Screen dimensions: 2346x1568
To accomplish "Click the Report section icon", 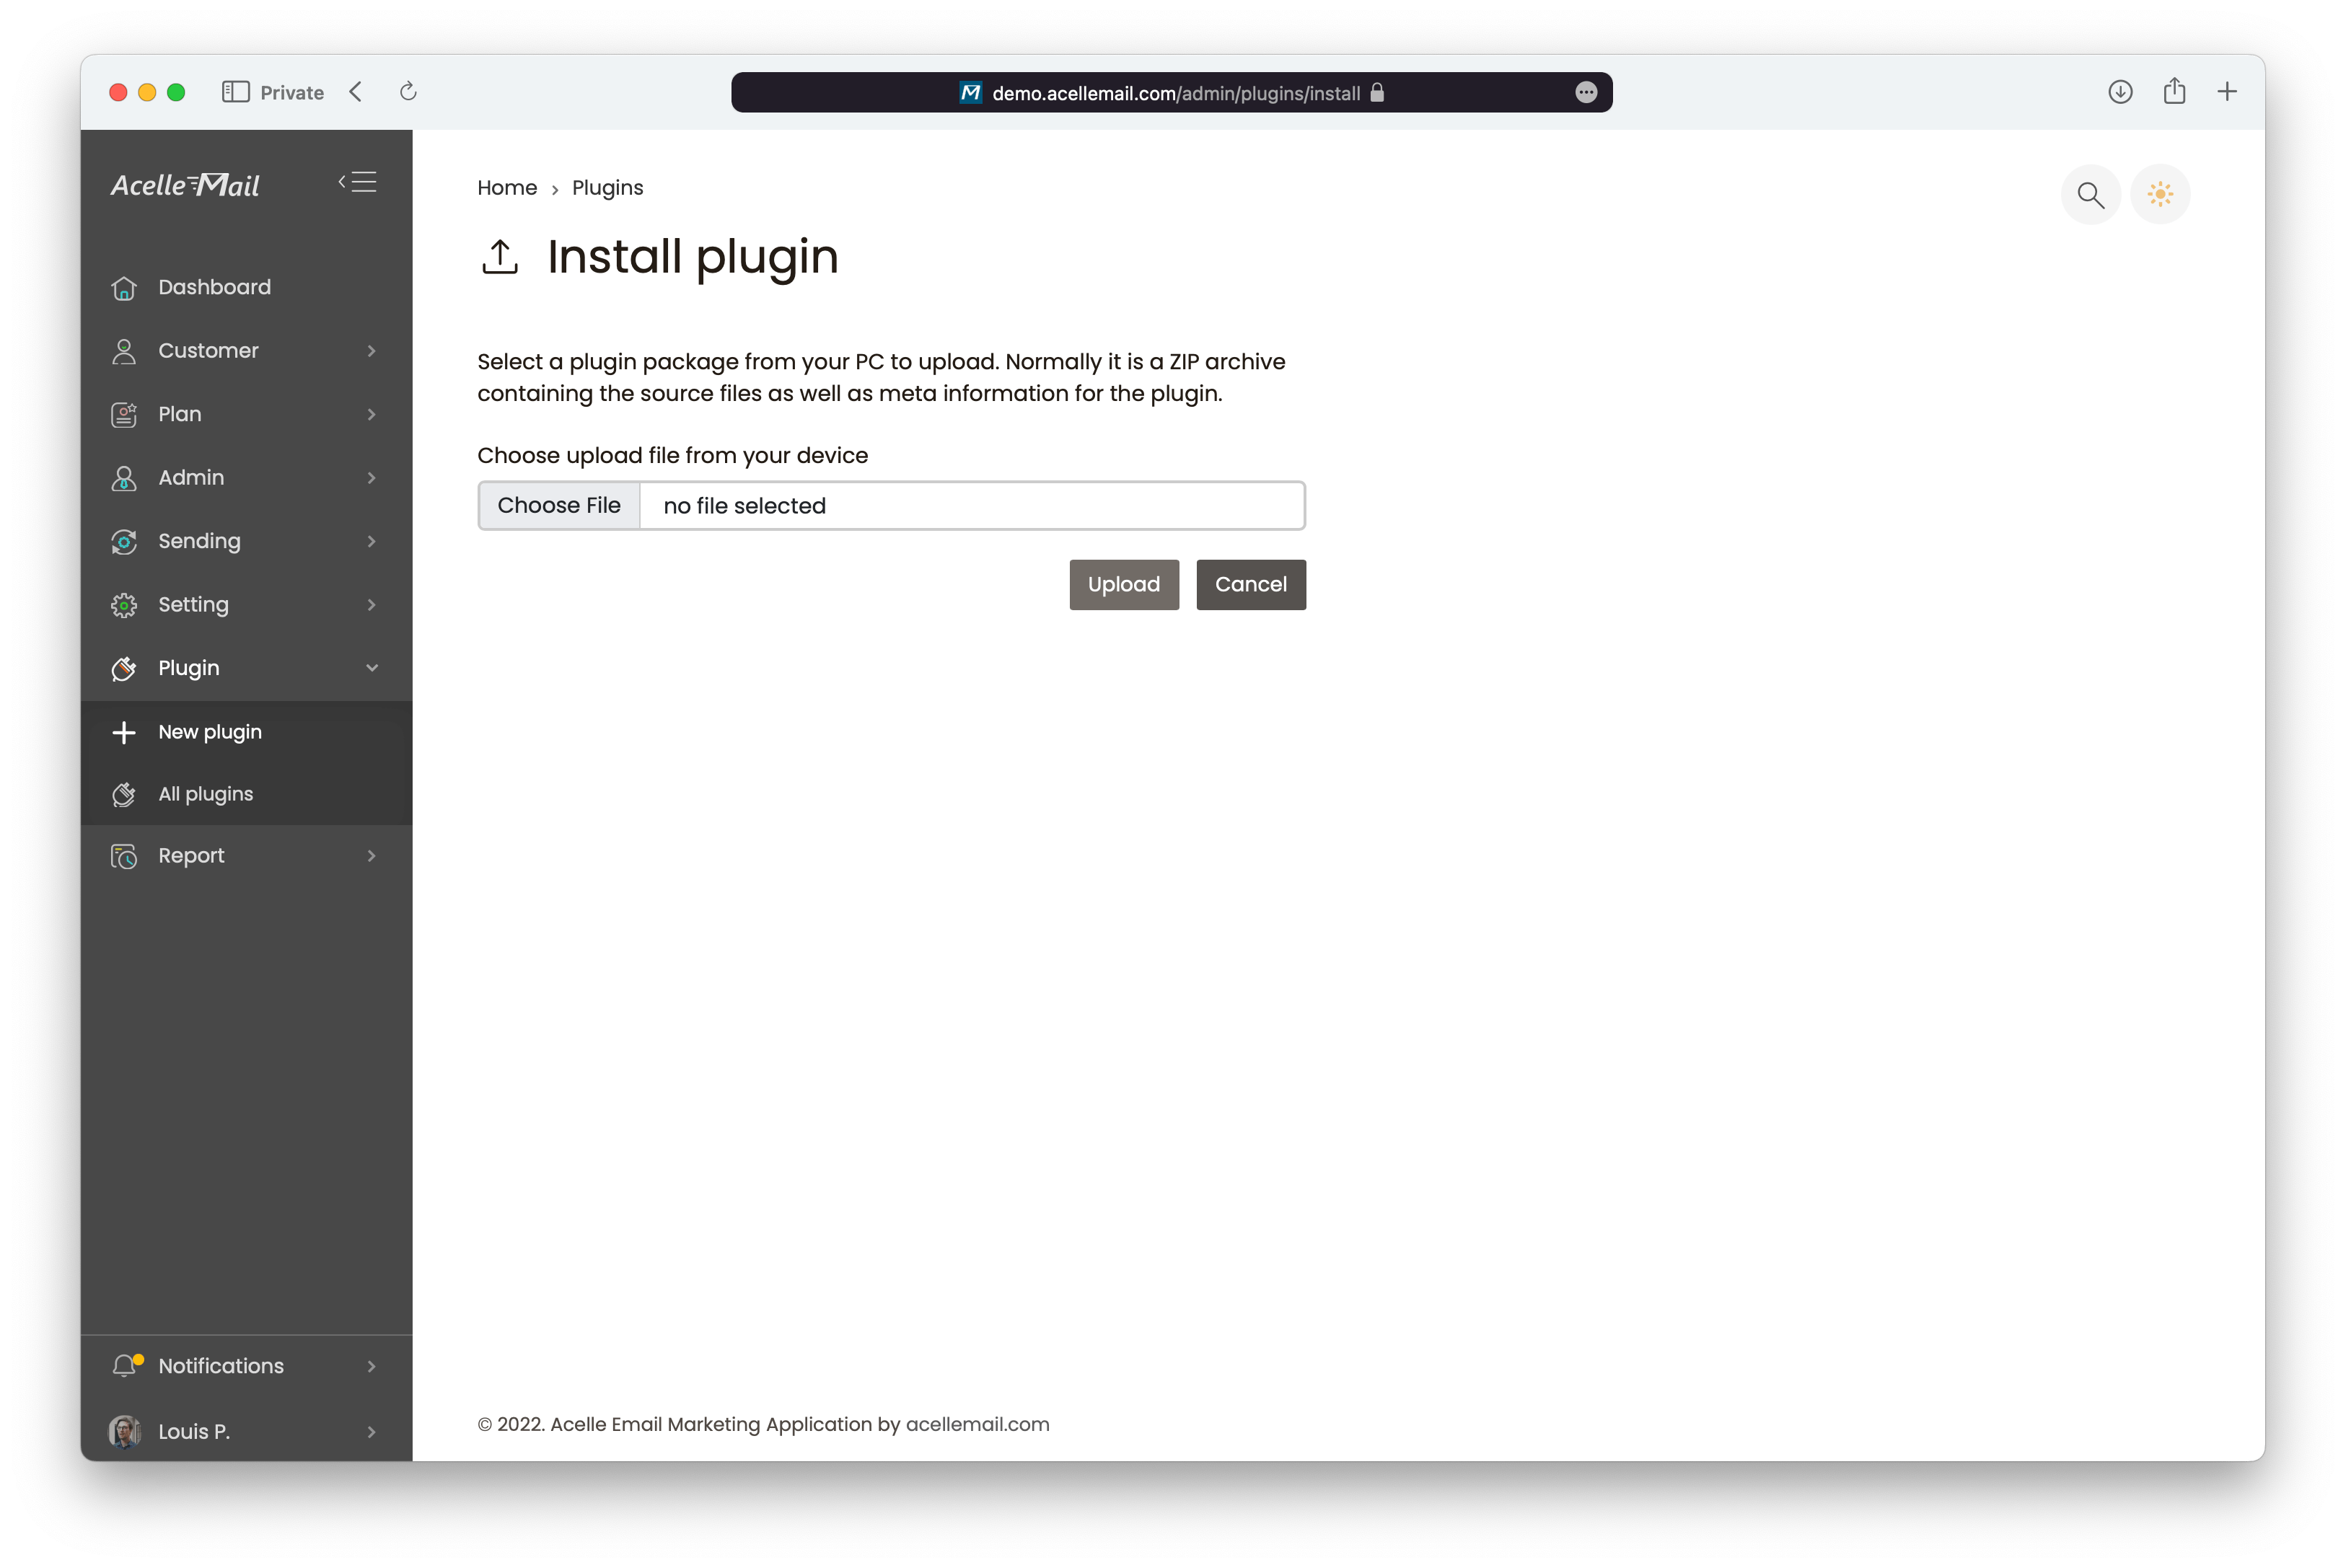I will point(124,854).
